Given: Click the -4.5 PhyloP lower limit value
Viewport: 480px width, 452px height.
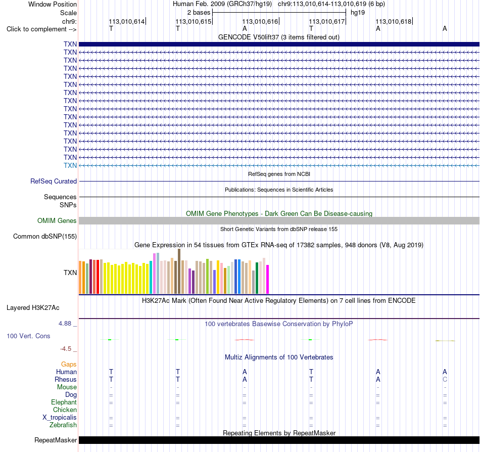Looking at the screenshot, I should (x=66, y=349).
